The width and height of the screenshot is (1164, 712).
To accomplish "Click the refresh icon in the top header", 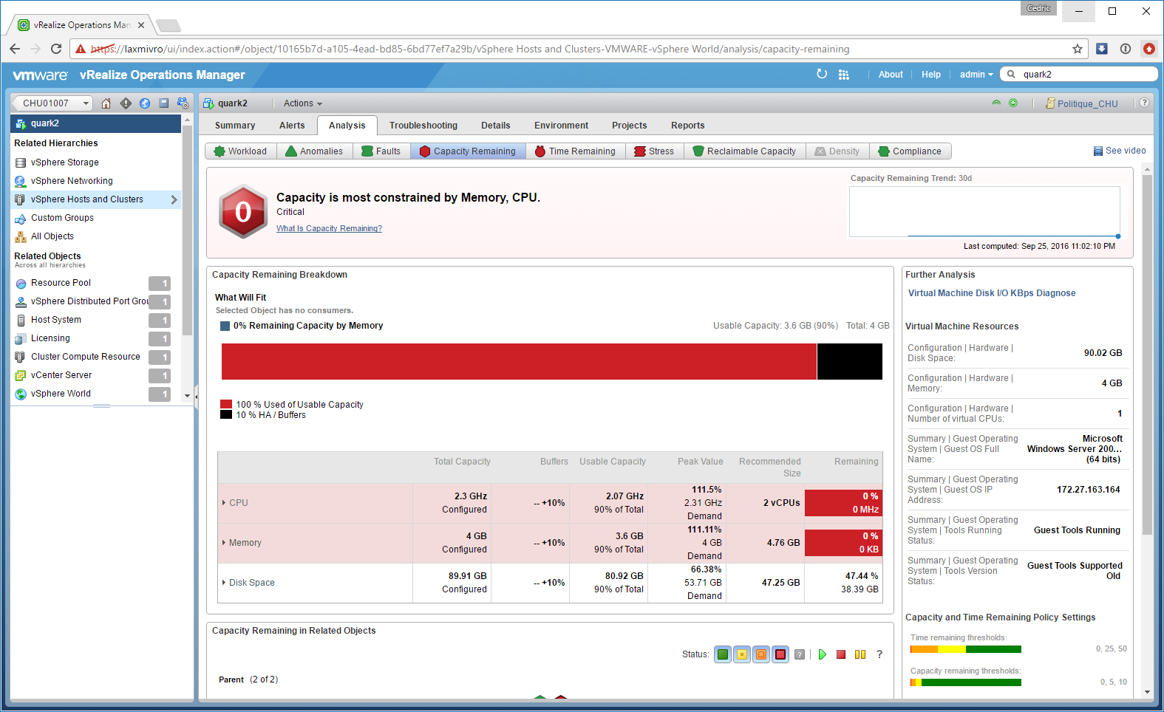I will click(x=822, y=74).
